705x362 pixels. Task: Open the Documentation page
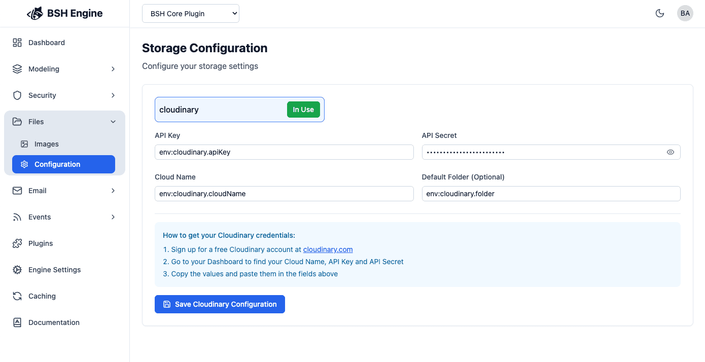pos(54,322)
